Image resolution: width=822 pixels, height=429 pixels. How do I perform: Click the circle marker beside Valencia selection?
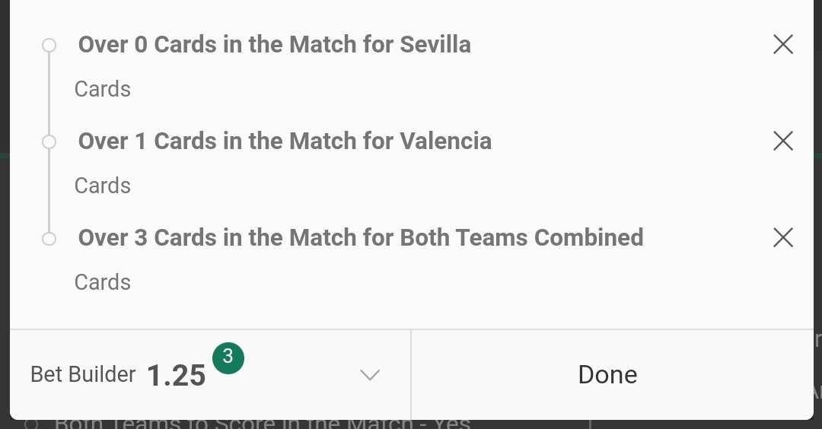49,141
